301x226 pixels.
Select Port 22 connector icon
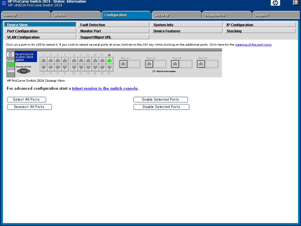[149, 64]
